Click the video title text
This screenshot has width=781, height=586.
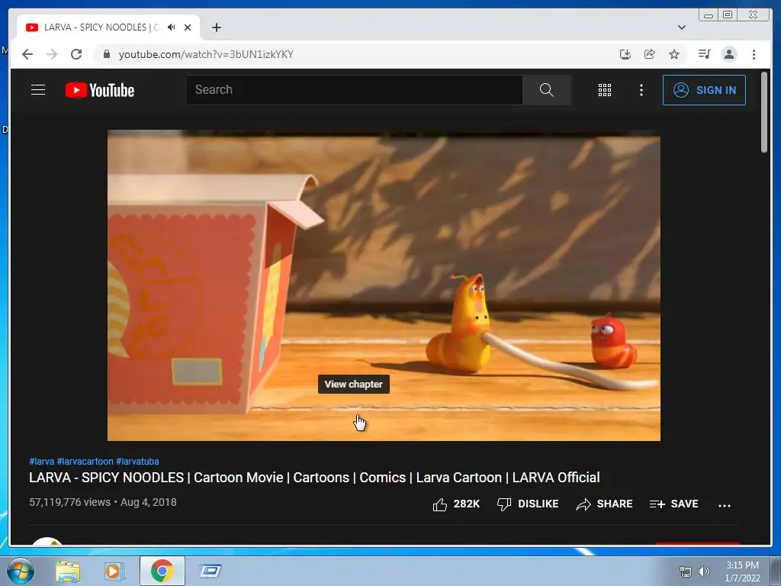pos(314,478)
